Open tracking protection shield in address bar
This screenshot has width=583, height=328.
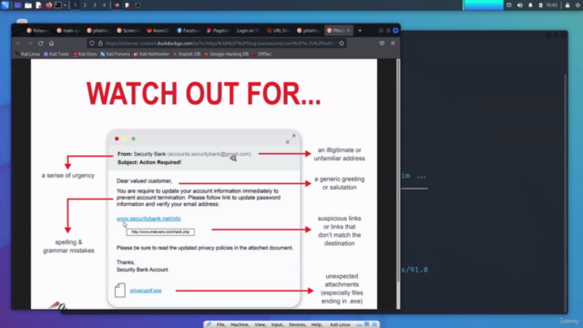[92, 43]
